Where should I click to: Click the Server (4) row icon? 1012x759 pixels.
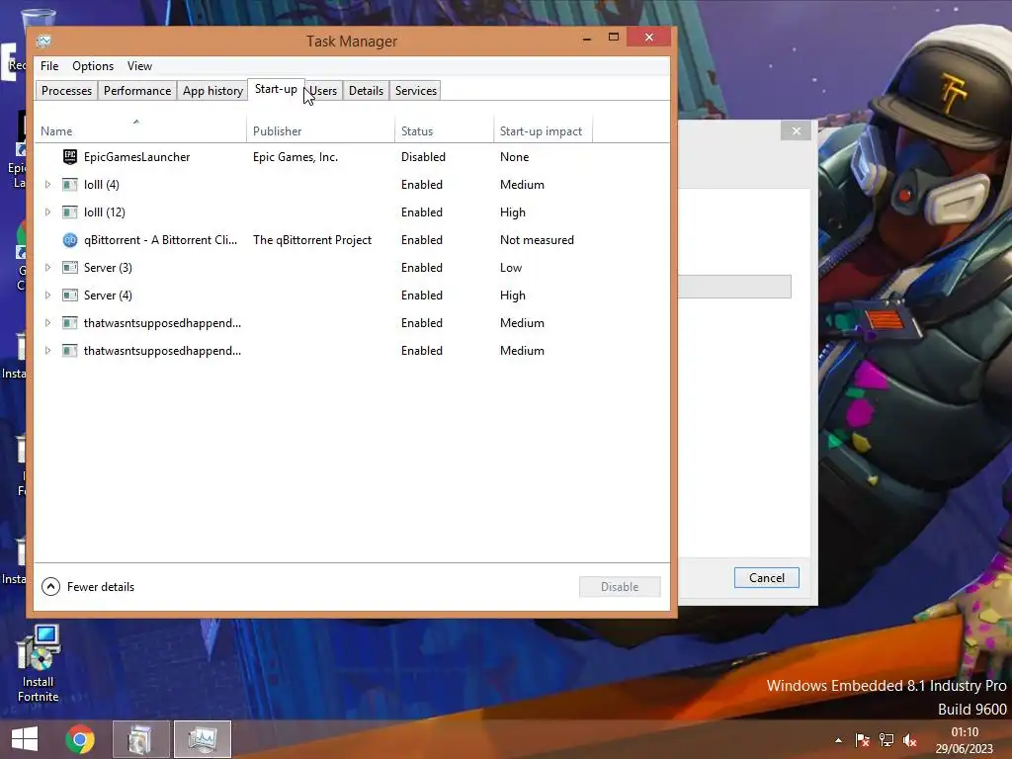pos(70,295)
